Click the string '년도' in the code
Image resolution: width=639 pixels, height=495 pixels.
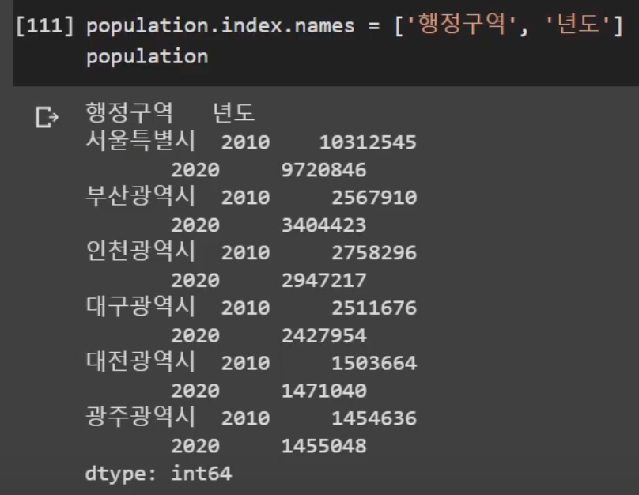pyautogui.click(x=578, y=24)
